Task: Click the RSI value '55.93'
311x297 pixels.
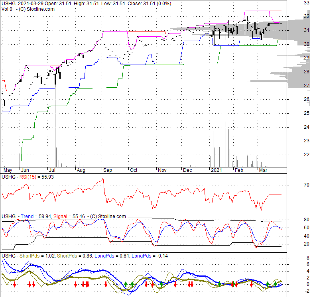Action: pyautogui.click(x=47, y=177)
